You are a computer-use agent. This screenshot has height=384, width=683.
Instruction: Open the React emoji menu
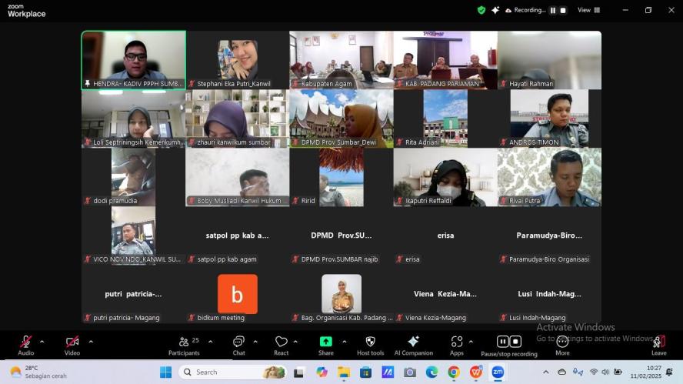[x=281, y=344]
